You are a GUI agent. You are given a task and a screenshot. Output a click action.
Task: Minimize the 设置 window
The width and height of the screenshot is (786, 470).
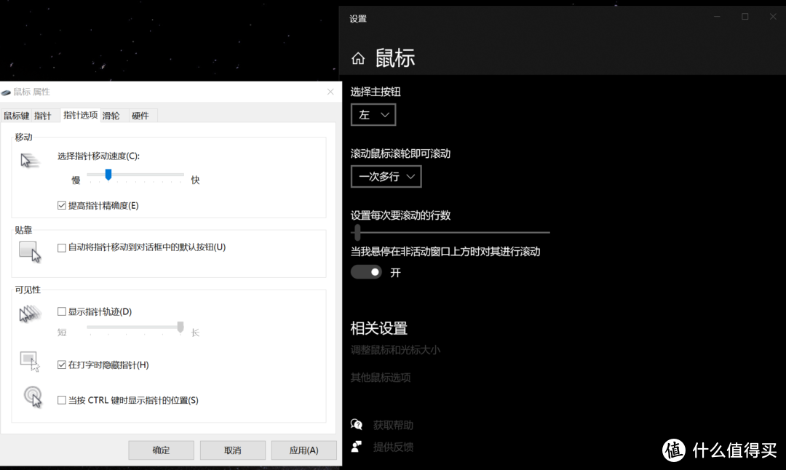717,17
